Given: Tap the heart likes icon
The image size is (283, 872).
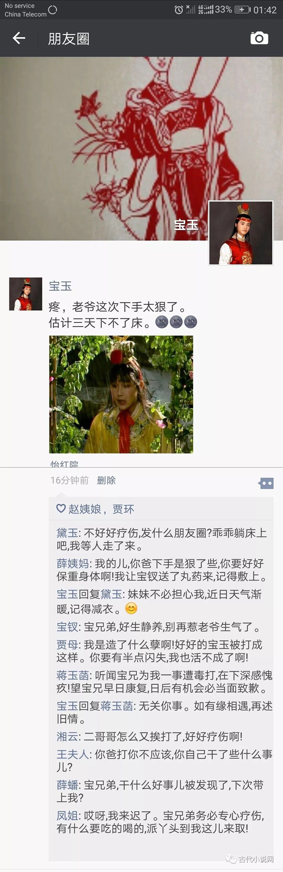Looking at the screenshot, I should point(61,509).
